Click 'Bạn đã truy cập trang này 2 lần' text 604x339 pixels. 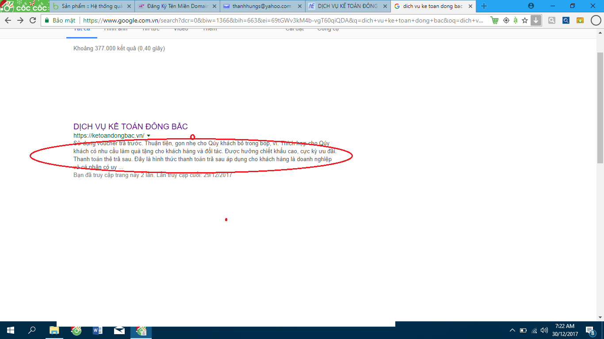click(x=153, y=175)
